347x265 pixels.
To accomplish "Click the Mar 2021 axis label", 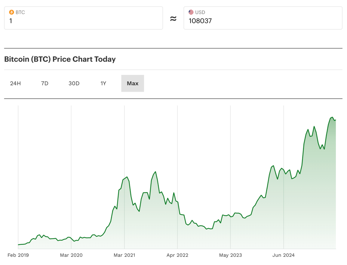I will tap(124, 255).
